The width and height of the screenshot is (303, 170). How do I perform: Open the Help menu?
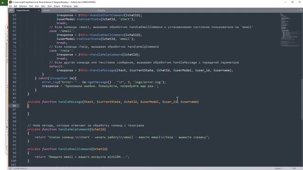pyautogui.click(x=76, y=6)
